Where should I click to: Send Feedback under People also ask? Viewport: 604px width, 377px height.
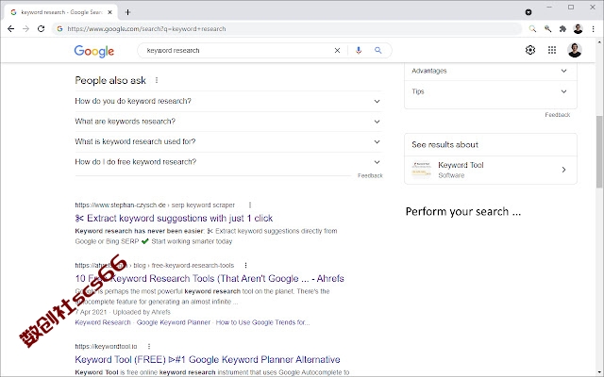click(370, 175)
